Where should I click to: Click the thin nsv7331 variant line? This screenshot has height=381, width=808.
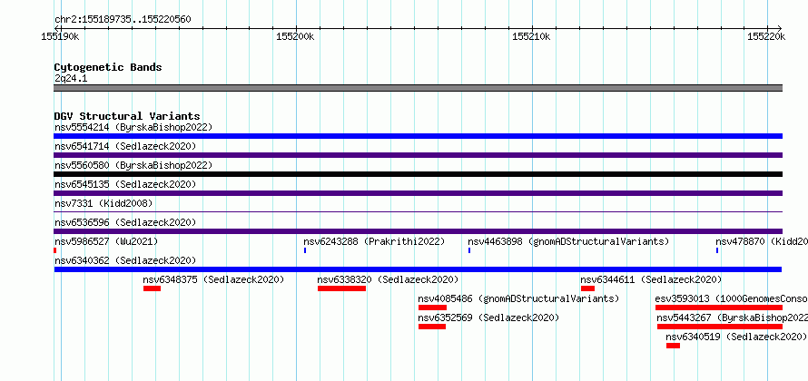[x=418, y=211]
